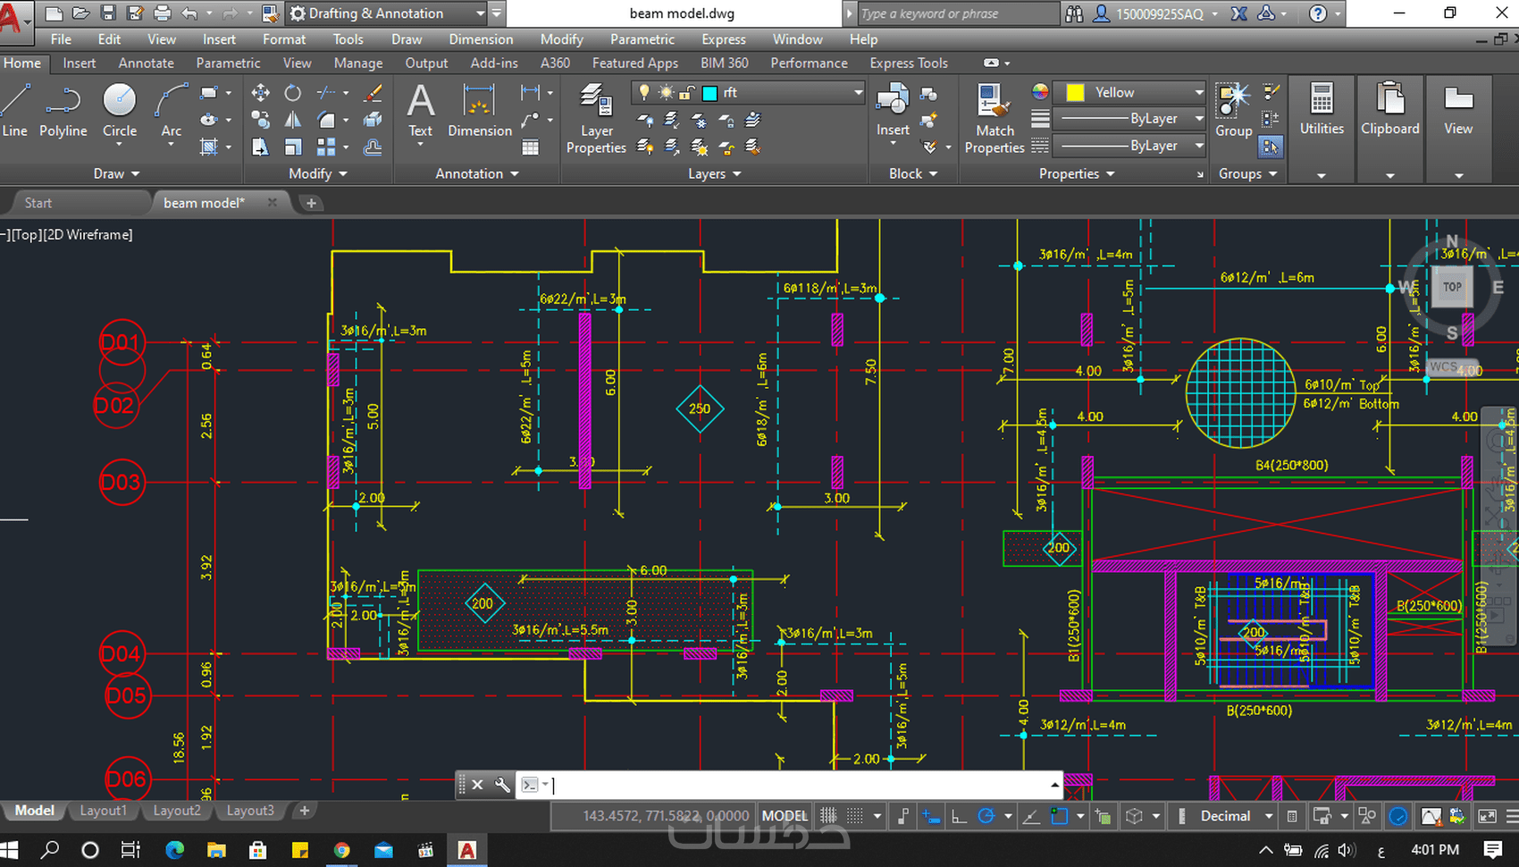Click the 150009925SAQ account sign-in button
Image resolution: width=1519 pixels, height=867 pixels.
click(x=1156, y=13)
